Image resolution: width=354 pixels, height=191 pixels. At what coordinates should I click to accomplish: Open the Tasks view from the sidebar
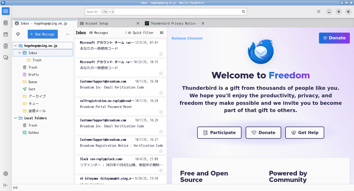[x=6, y=46]
